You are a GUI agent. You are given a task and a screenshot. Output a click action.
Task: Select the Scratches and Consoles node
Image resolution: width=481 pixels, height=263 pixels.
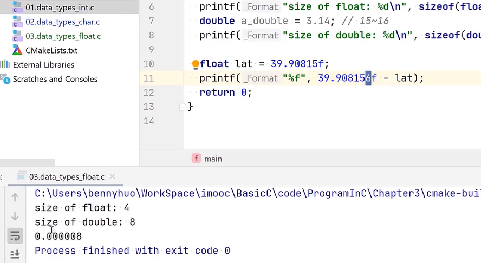pos(55,79)
